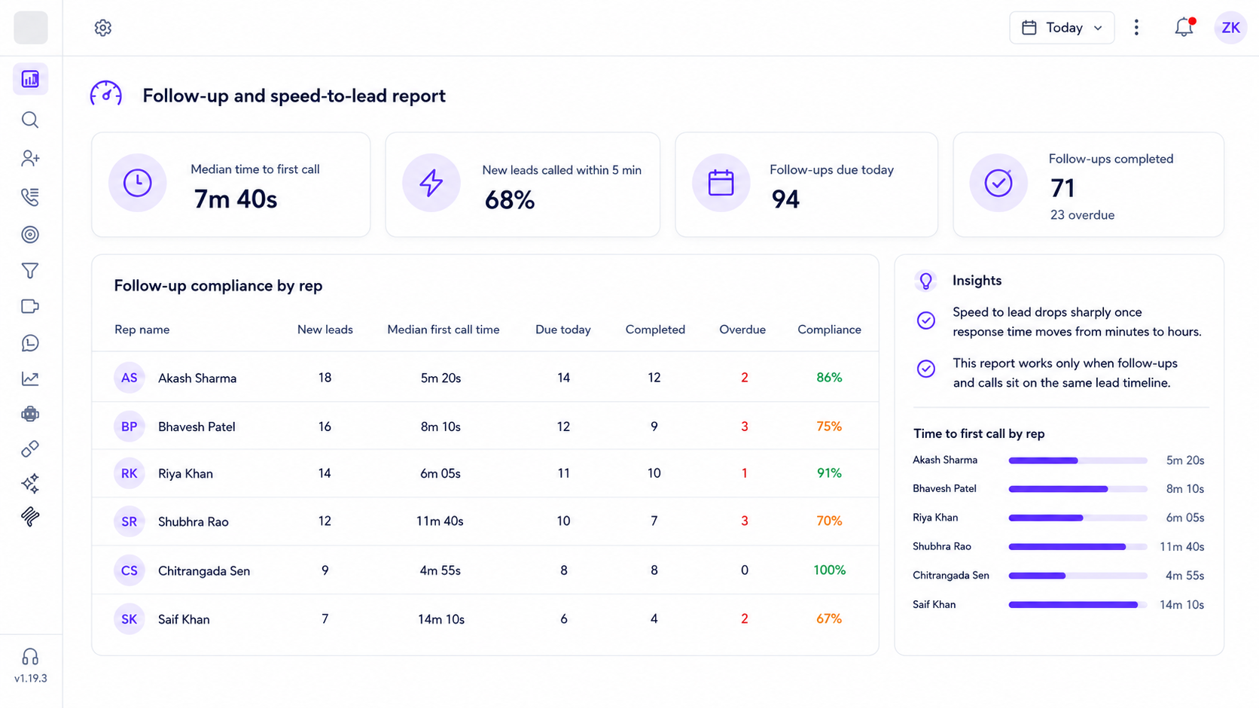
Task: Open the three-dot more options menu
Action: tap(1136, 28)
